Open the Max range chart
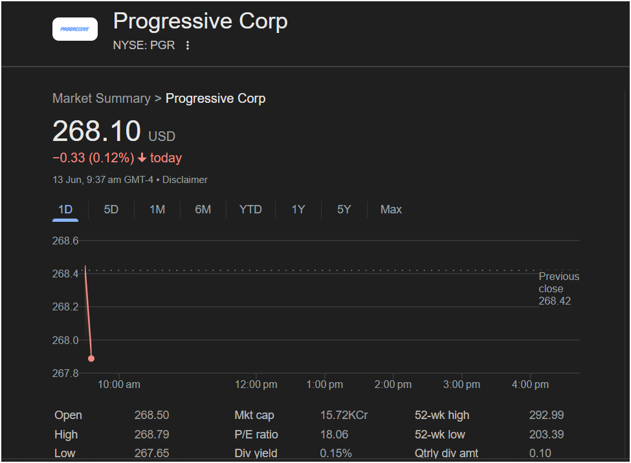Screen dimensions: 631x463 point(391,210)
